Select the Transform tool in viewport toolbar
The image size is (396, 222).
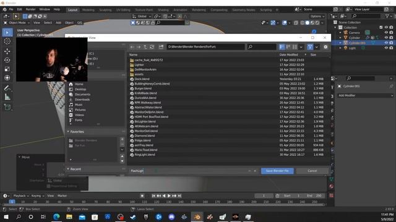point(7,78)
